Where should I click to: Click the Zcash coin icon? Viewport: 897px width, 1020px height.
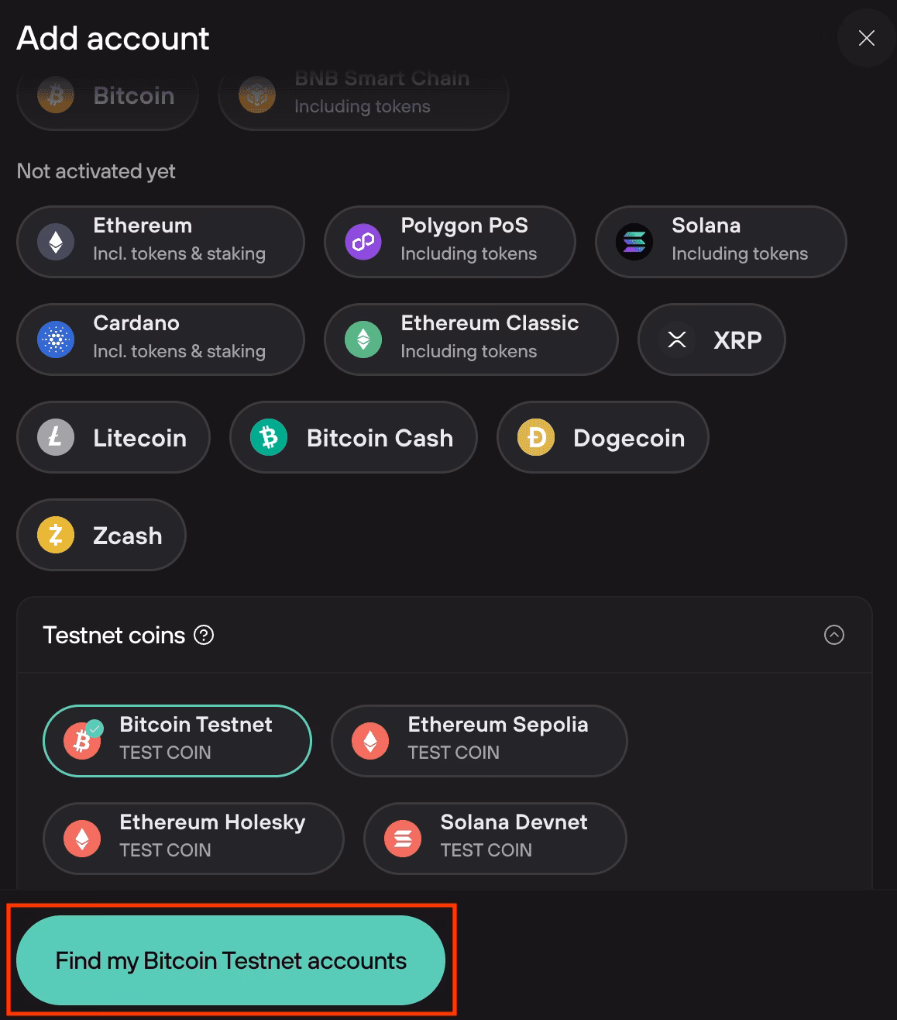click(x=55, y=535)
